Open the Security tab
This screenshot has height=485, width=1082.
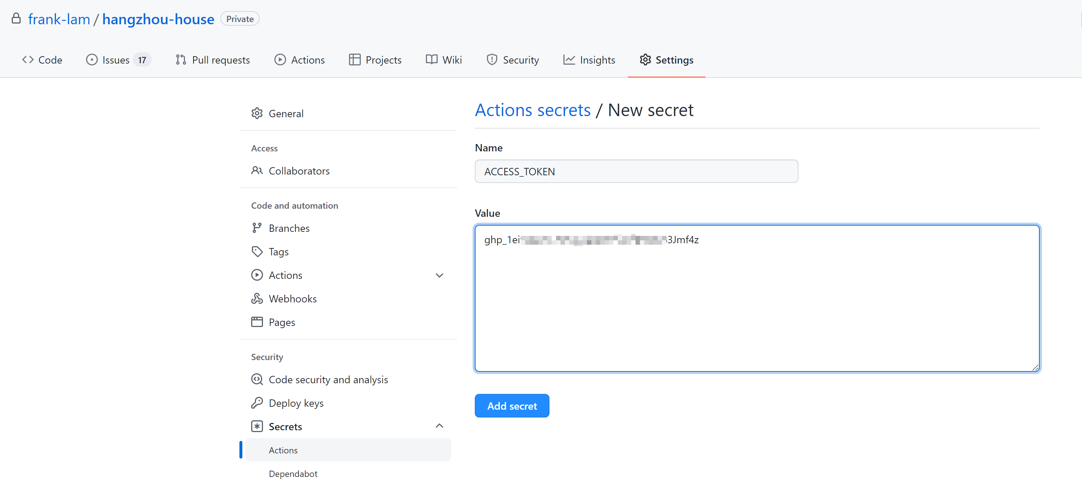coord(512,60)
